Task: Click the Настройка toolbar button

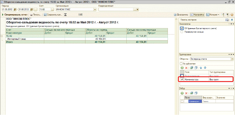Action: coord(197,15)
